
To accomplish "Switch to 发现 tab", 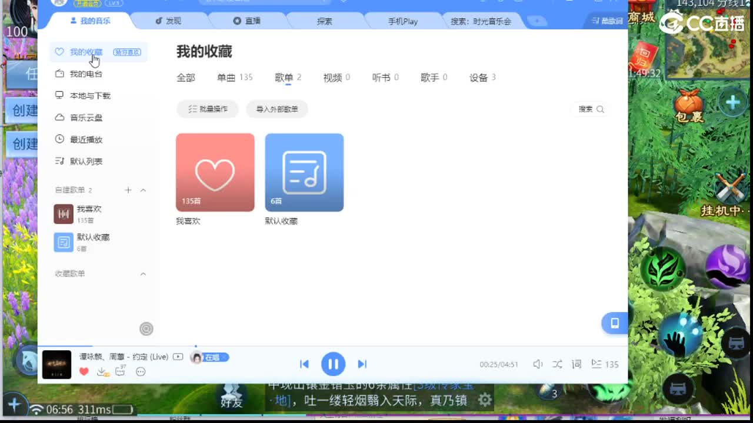I will (x=168, y=21).
